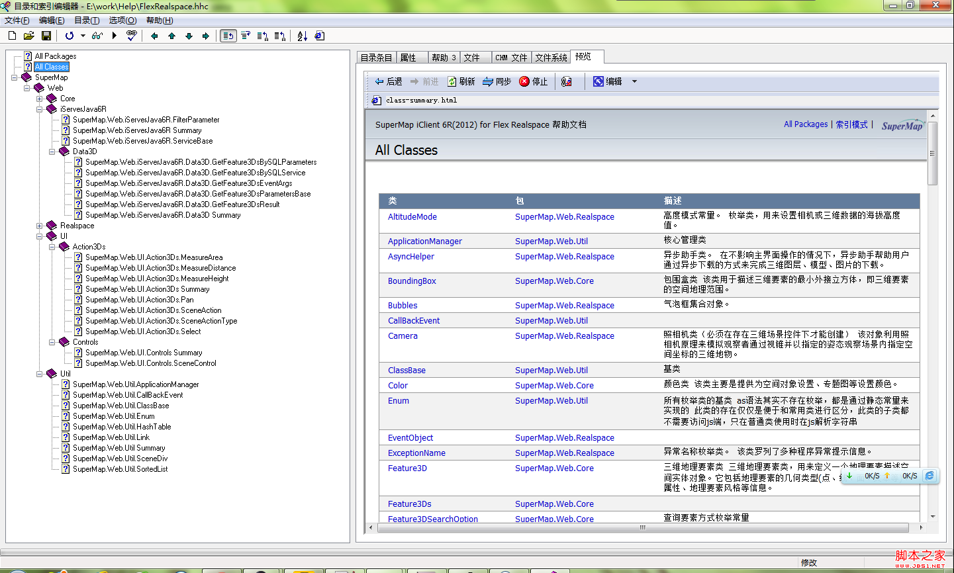Open dropdown arrow beside the undo icon
Image resolution: width=954 pixels, height=573 pixels.
pos(83,36)
